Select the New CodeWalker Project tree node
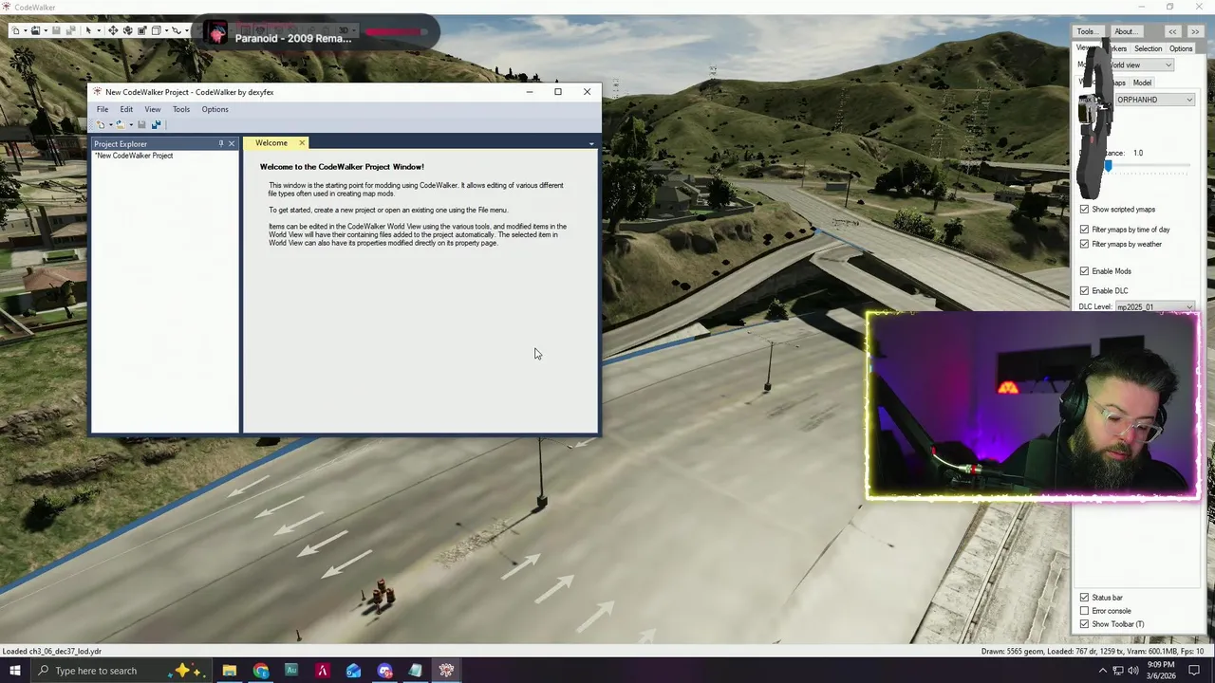 point(134,156)
